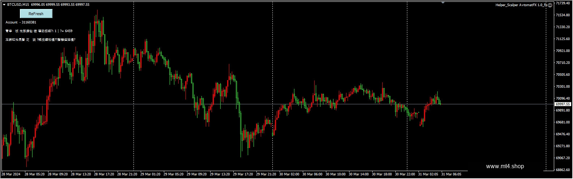
Task: Click the 29 Mar 09:20 time label
Action: [x=196, y=174]
